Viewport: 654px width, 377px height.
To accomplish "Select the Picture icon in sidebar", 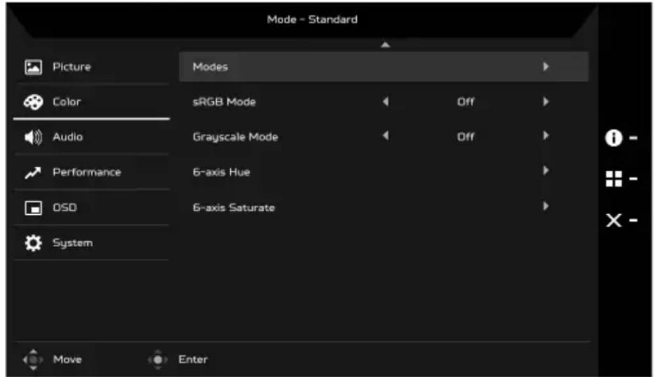I will [x=33, y=66].
